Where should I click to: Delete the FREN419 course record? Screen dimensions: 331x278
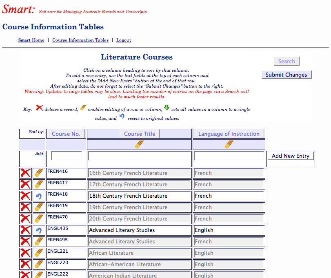click(x=26, y=207)
